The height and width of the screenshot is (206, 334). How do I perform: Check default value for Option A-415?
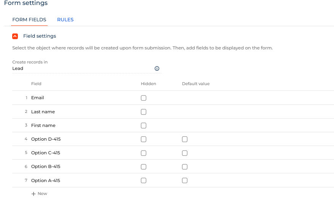185,181
